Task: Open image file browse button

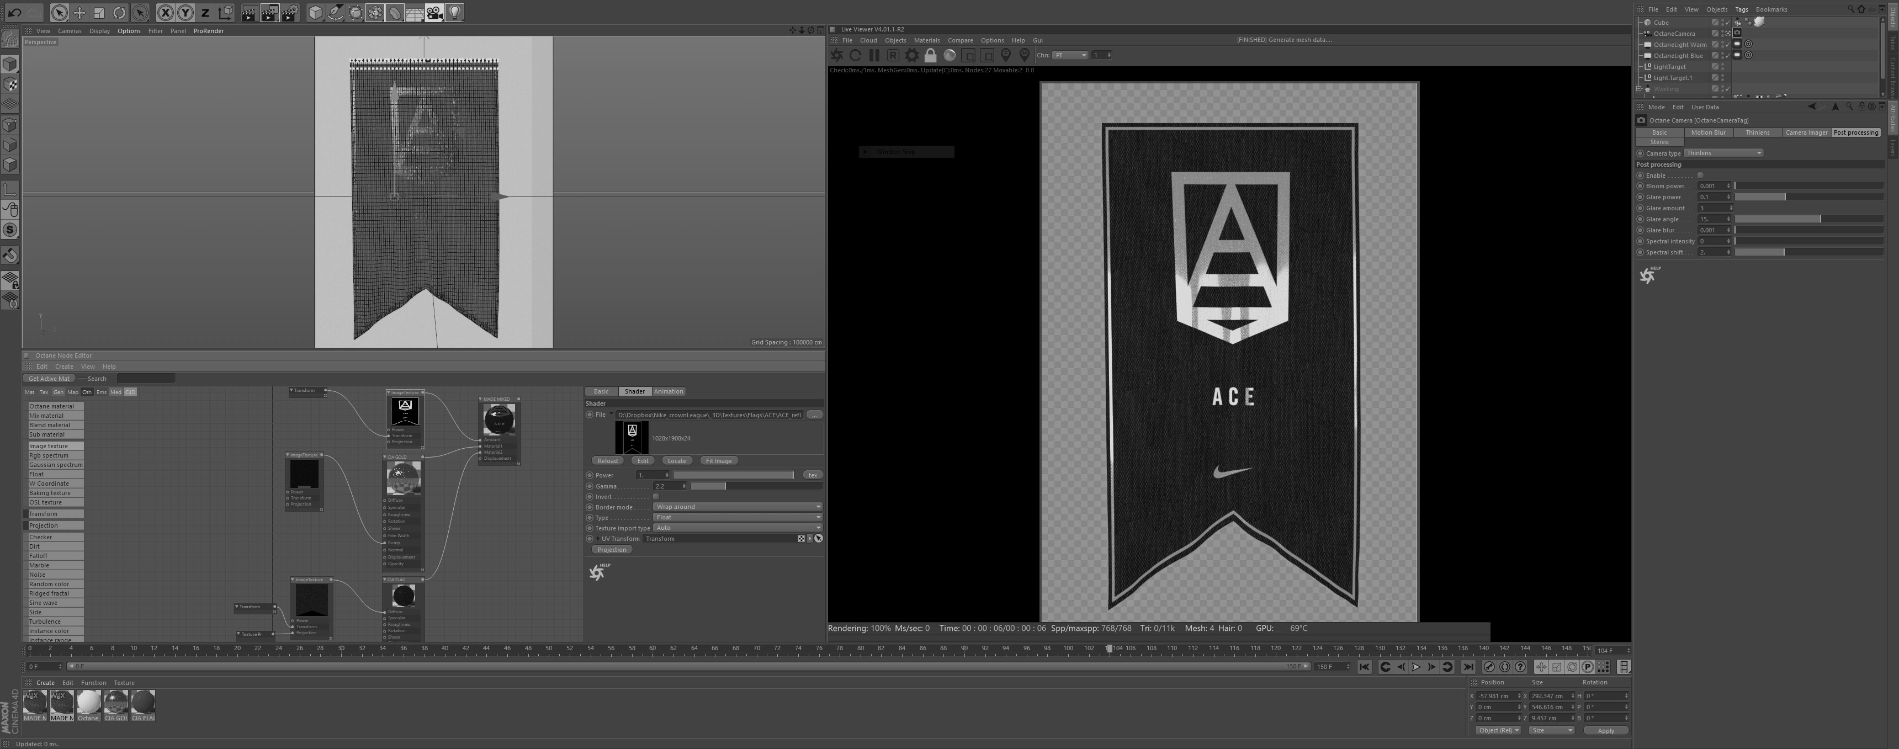Action: pos(815,415)
